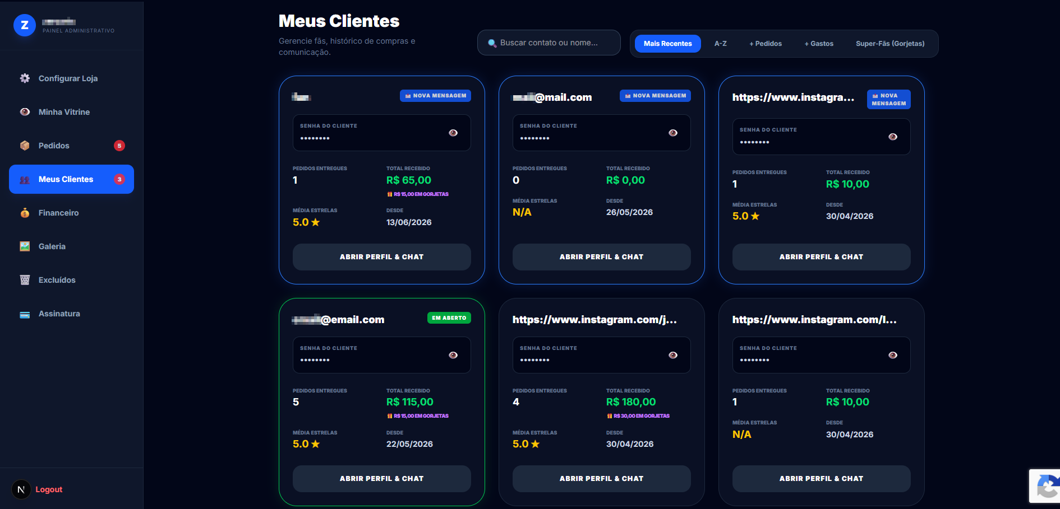Click the Financeiro money bag icon
The height and width of the screenshot is (509, 1060).
[25, 213]
